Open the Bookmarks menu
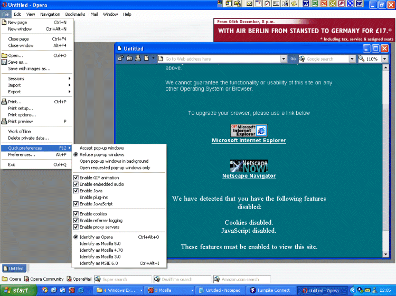 75,14
